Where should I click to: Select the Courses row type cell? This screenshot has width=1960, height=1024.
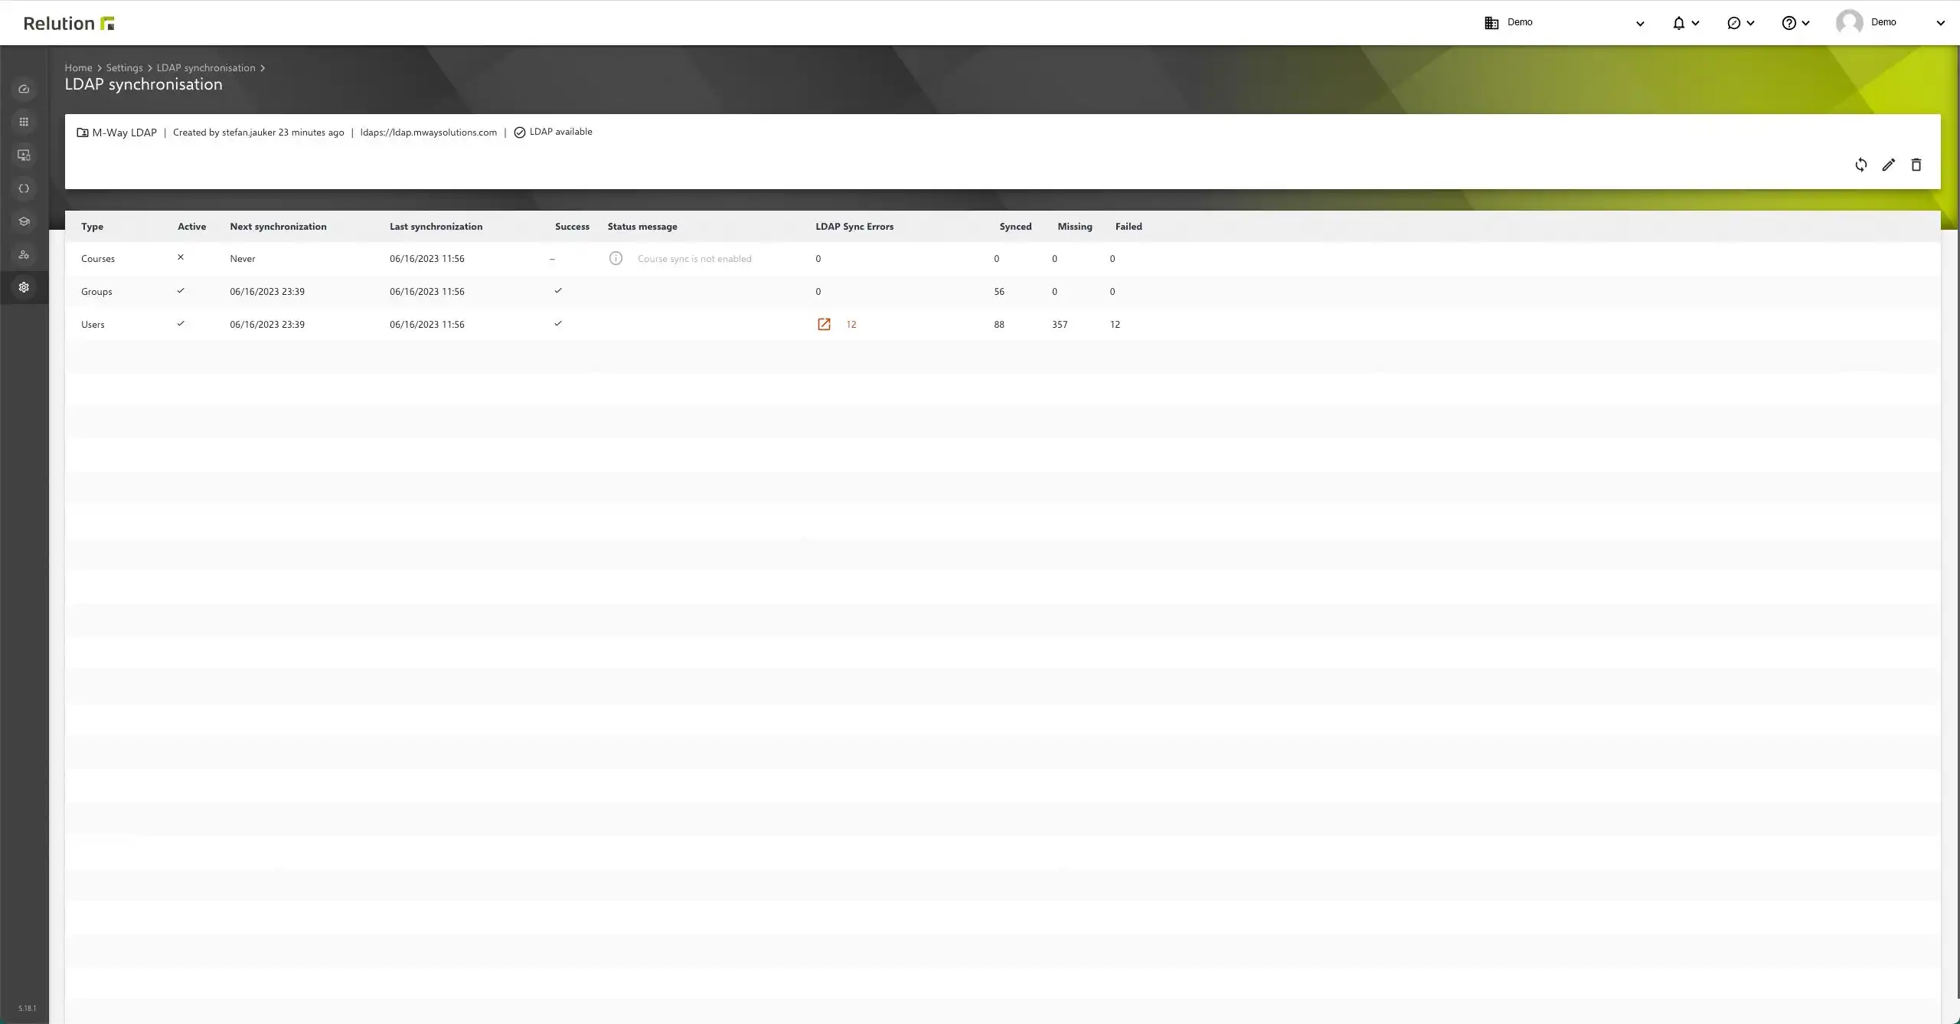point(97,259)
